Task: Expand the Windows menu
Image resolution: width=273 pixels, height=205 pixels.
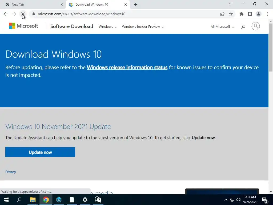Action: click(x=108, y=27)
